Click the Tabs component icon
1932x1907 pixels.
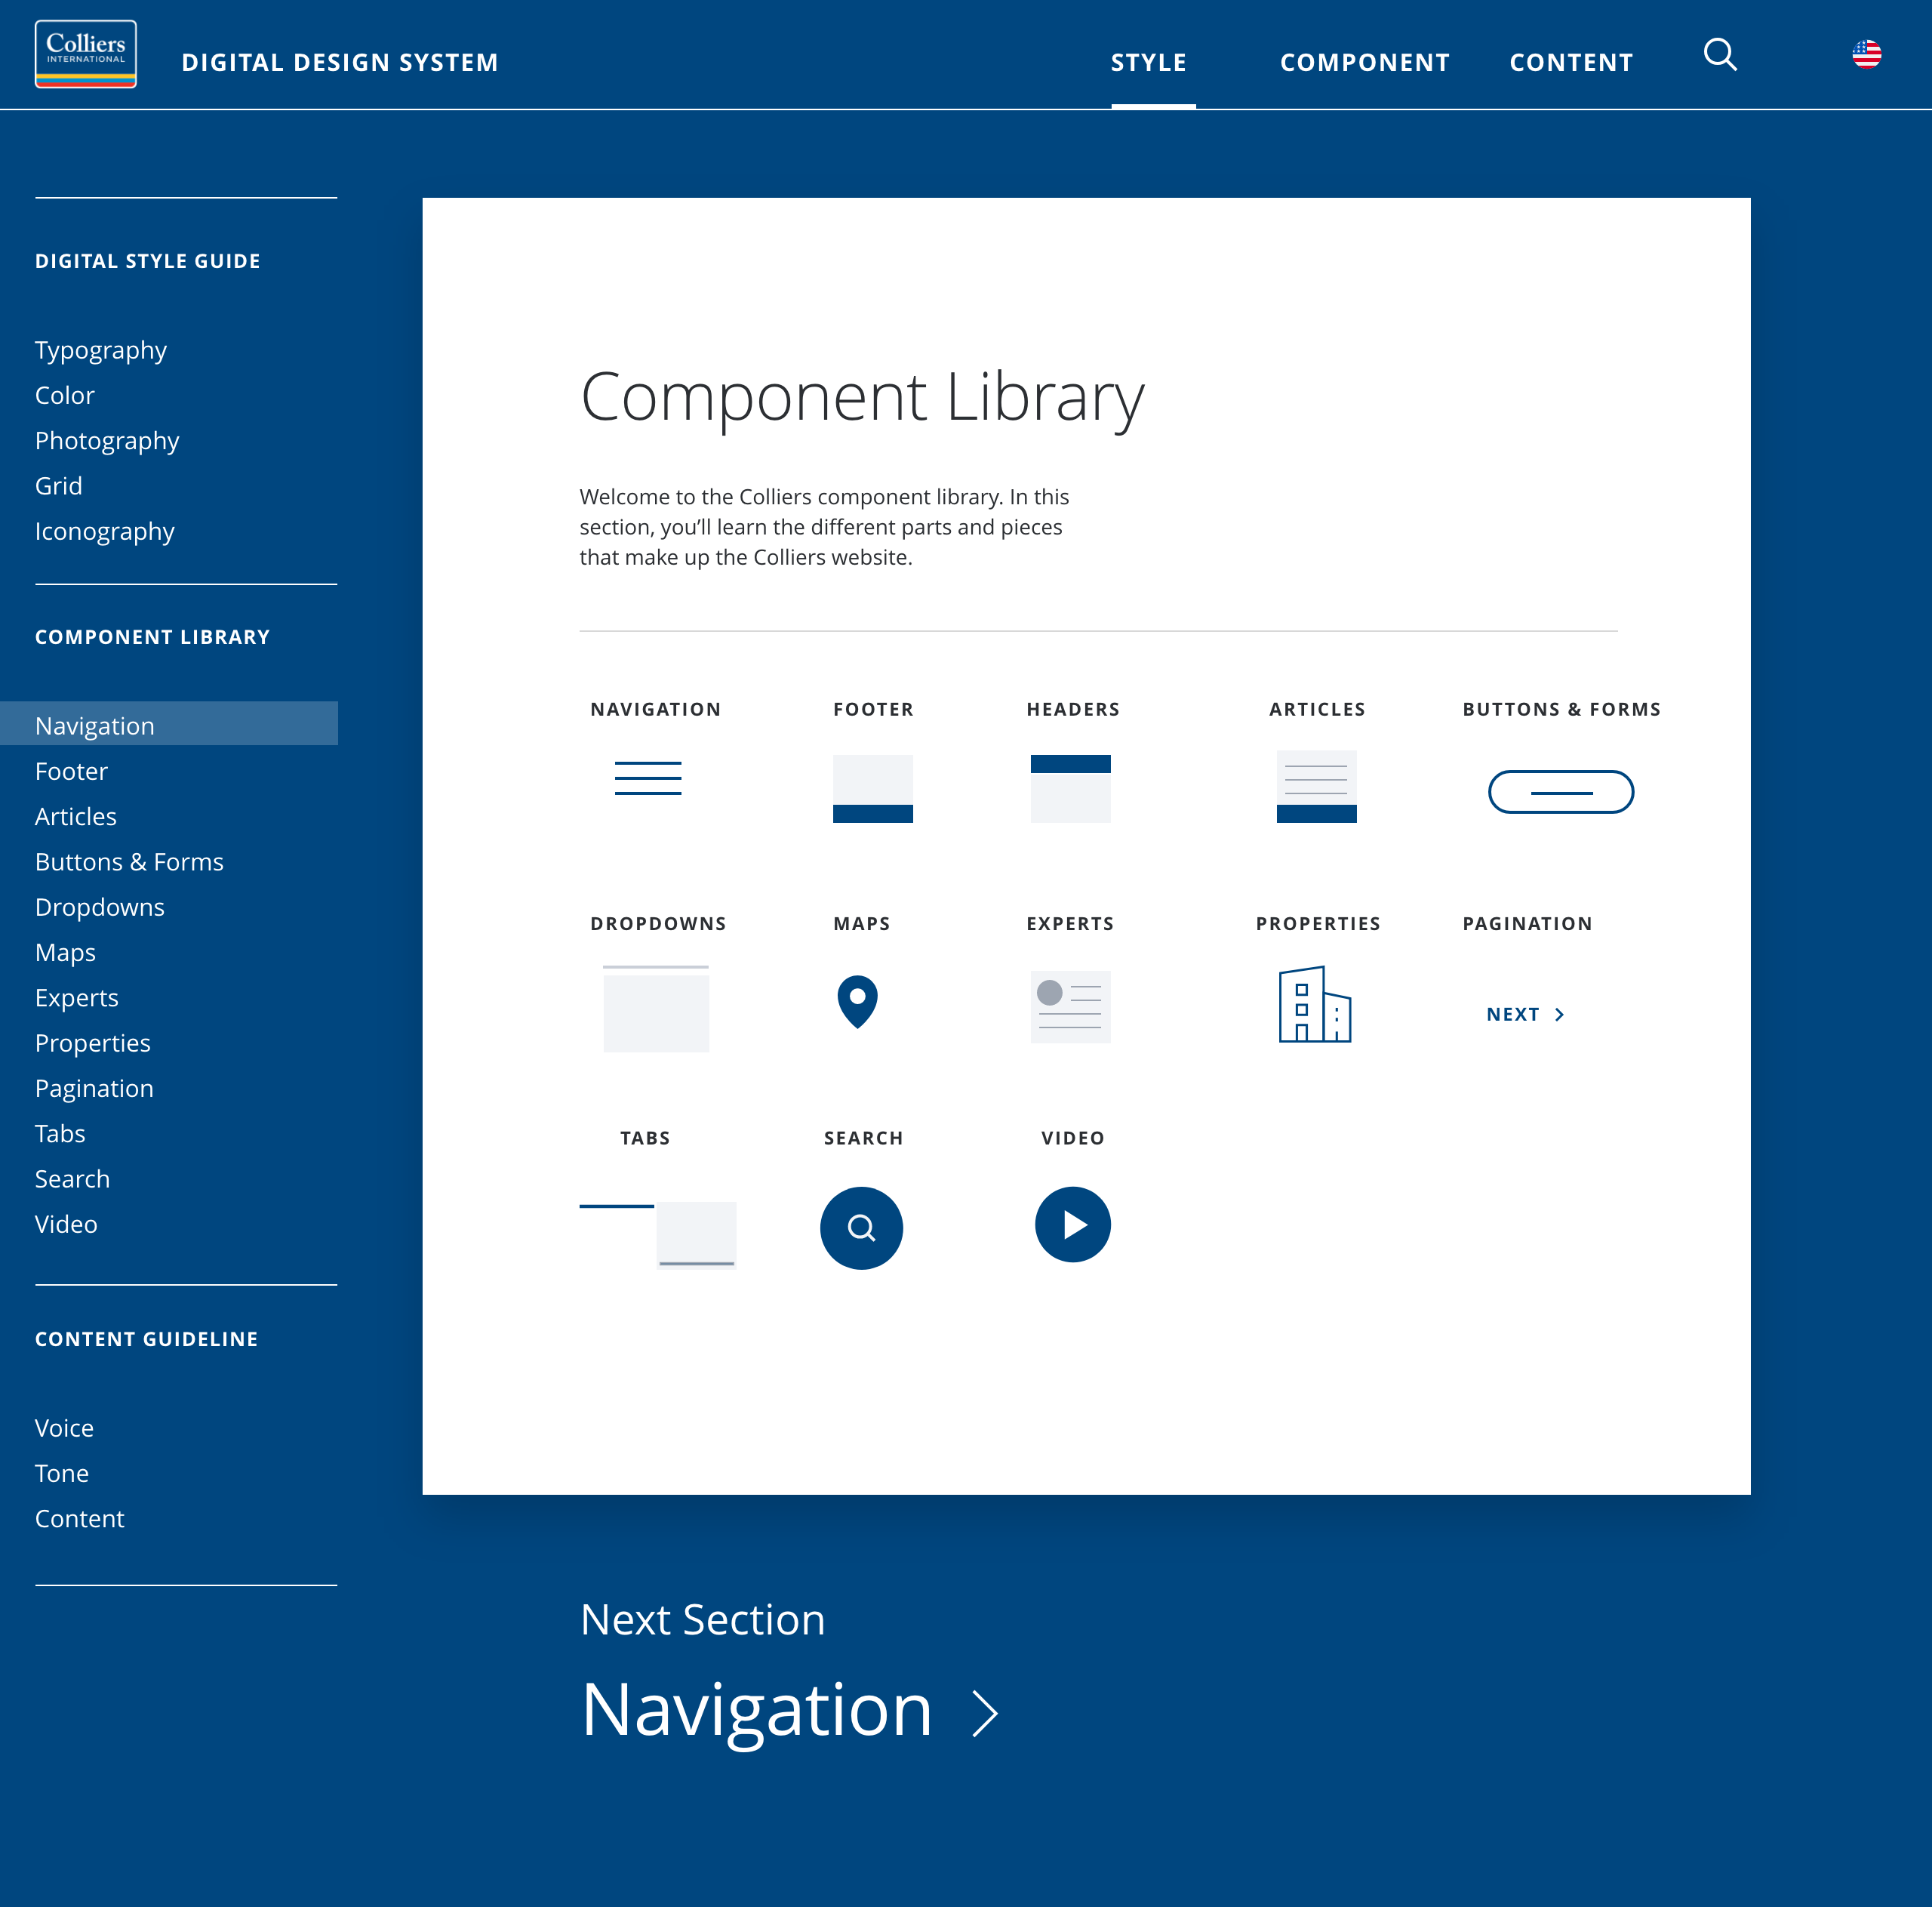[x=658, y=1236]
